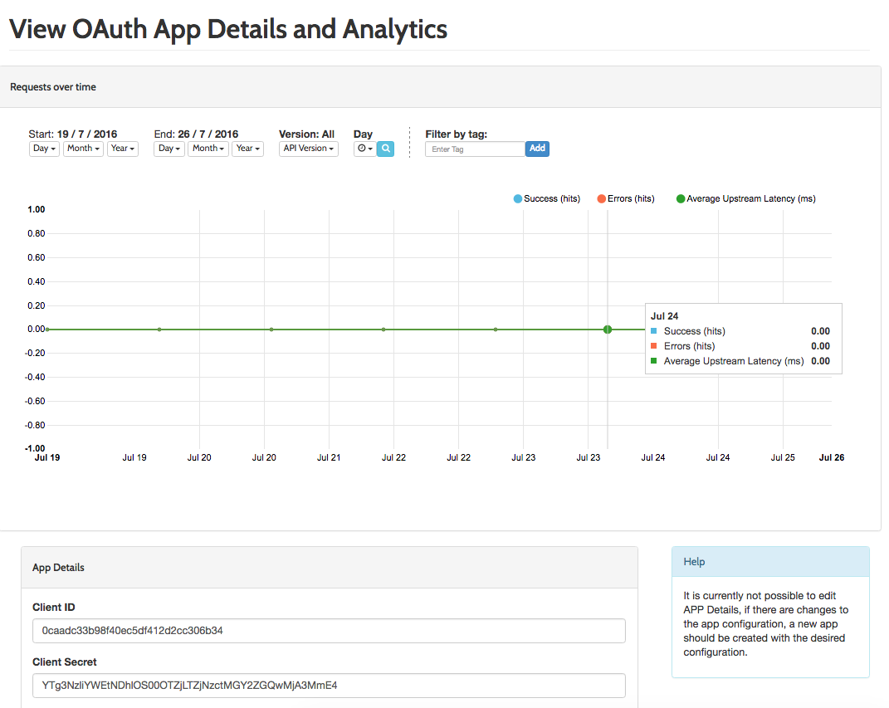This screenshot has height=708, width=889.
Task: Select the Client Secret text field
Action: pyautogui.click(x=330, y=685)
